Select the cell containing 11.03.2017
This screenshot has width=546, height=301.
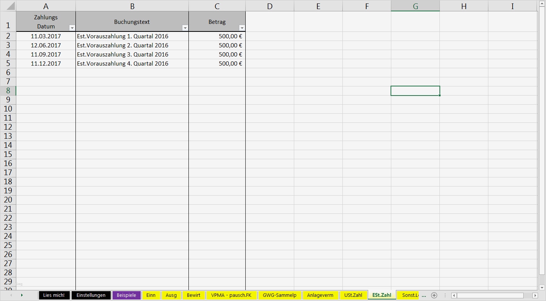pos(46,36)
